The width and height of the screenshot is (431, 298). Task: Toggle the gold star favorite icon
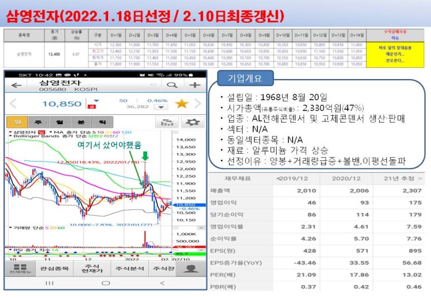tap(182, 104)
